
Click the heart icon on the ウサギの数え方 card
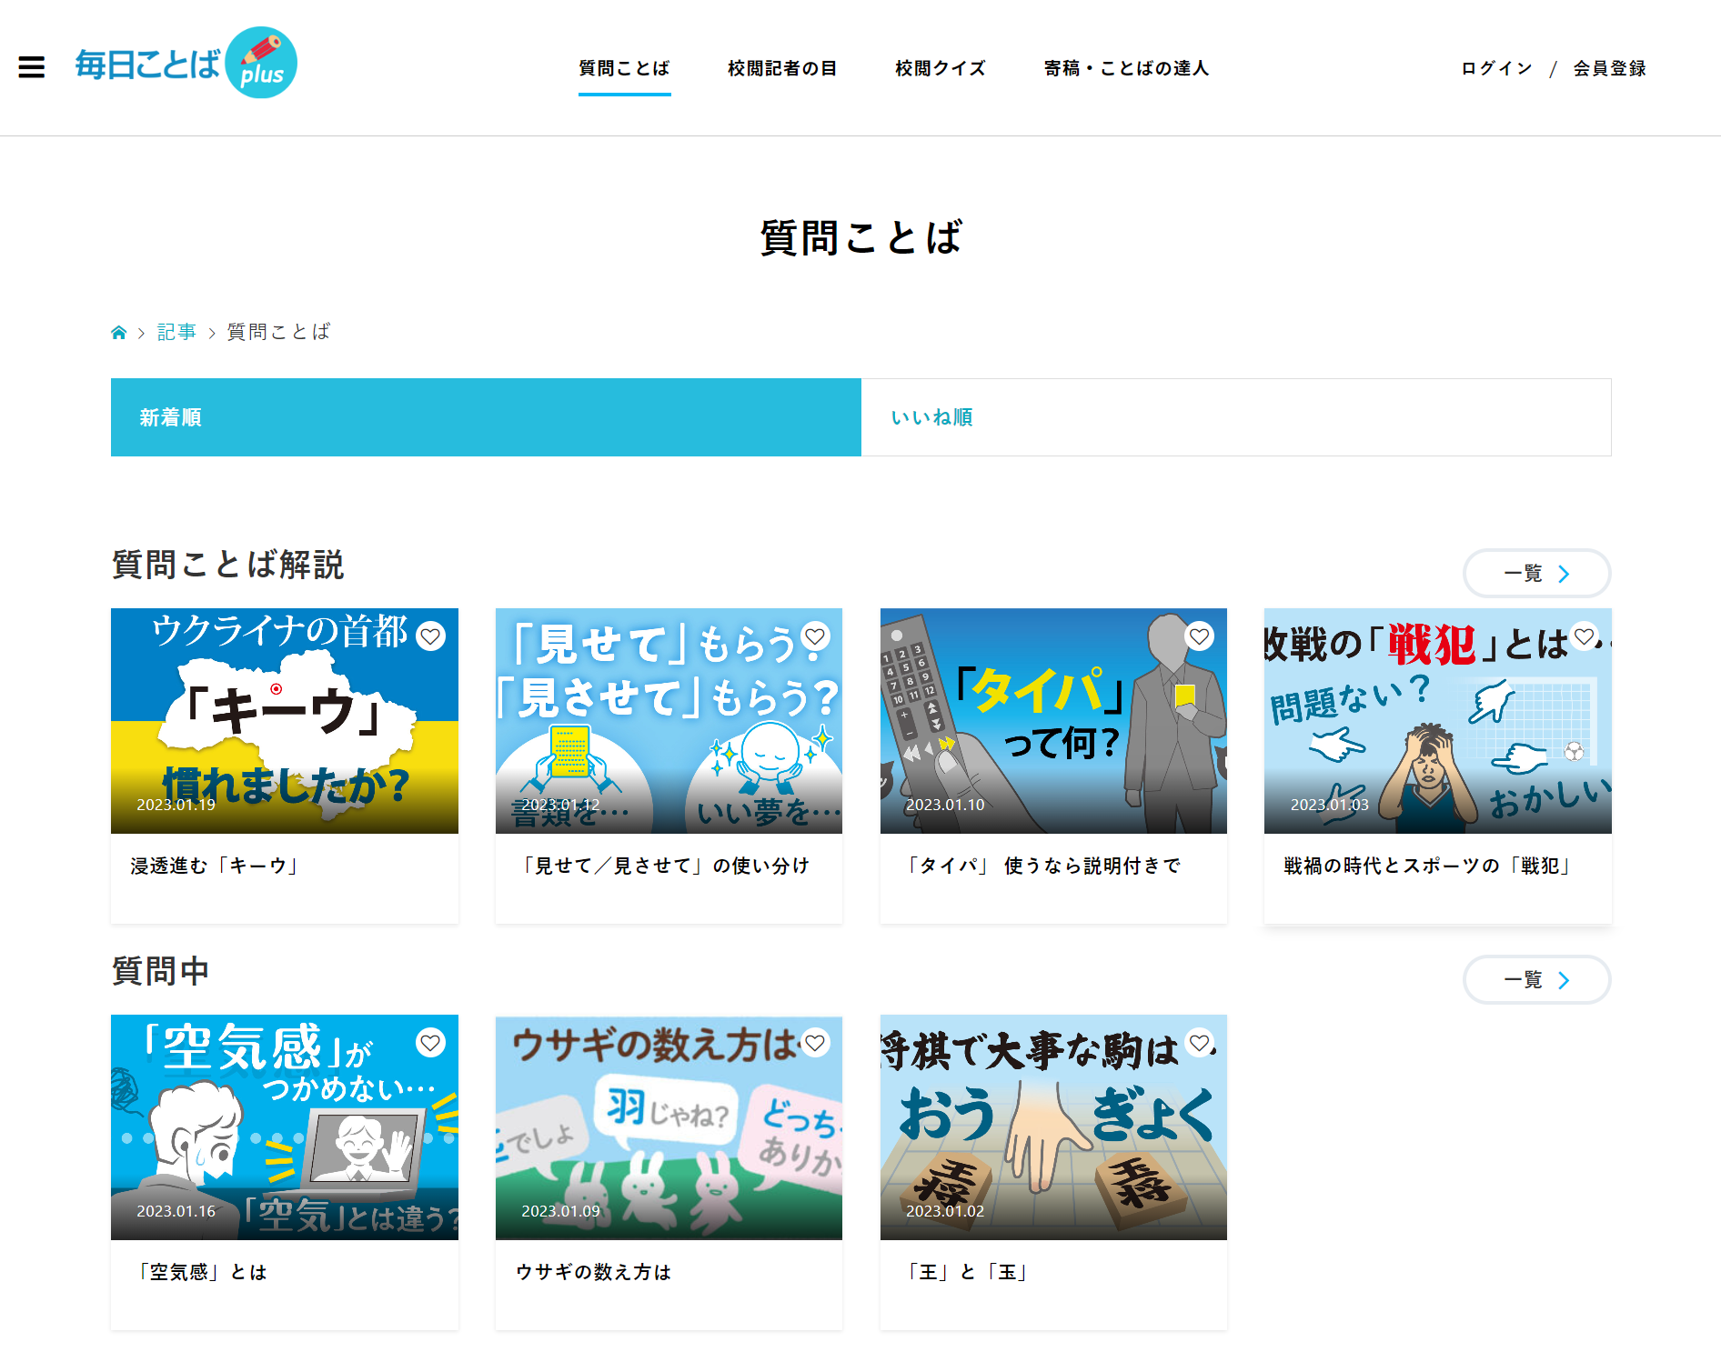pyautogui.click(x=815, y=1044)
